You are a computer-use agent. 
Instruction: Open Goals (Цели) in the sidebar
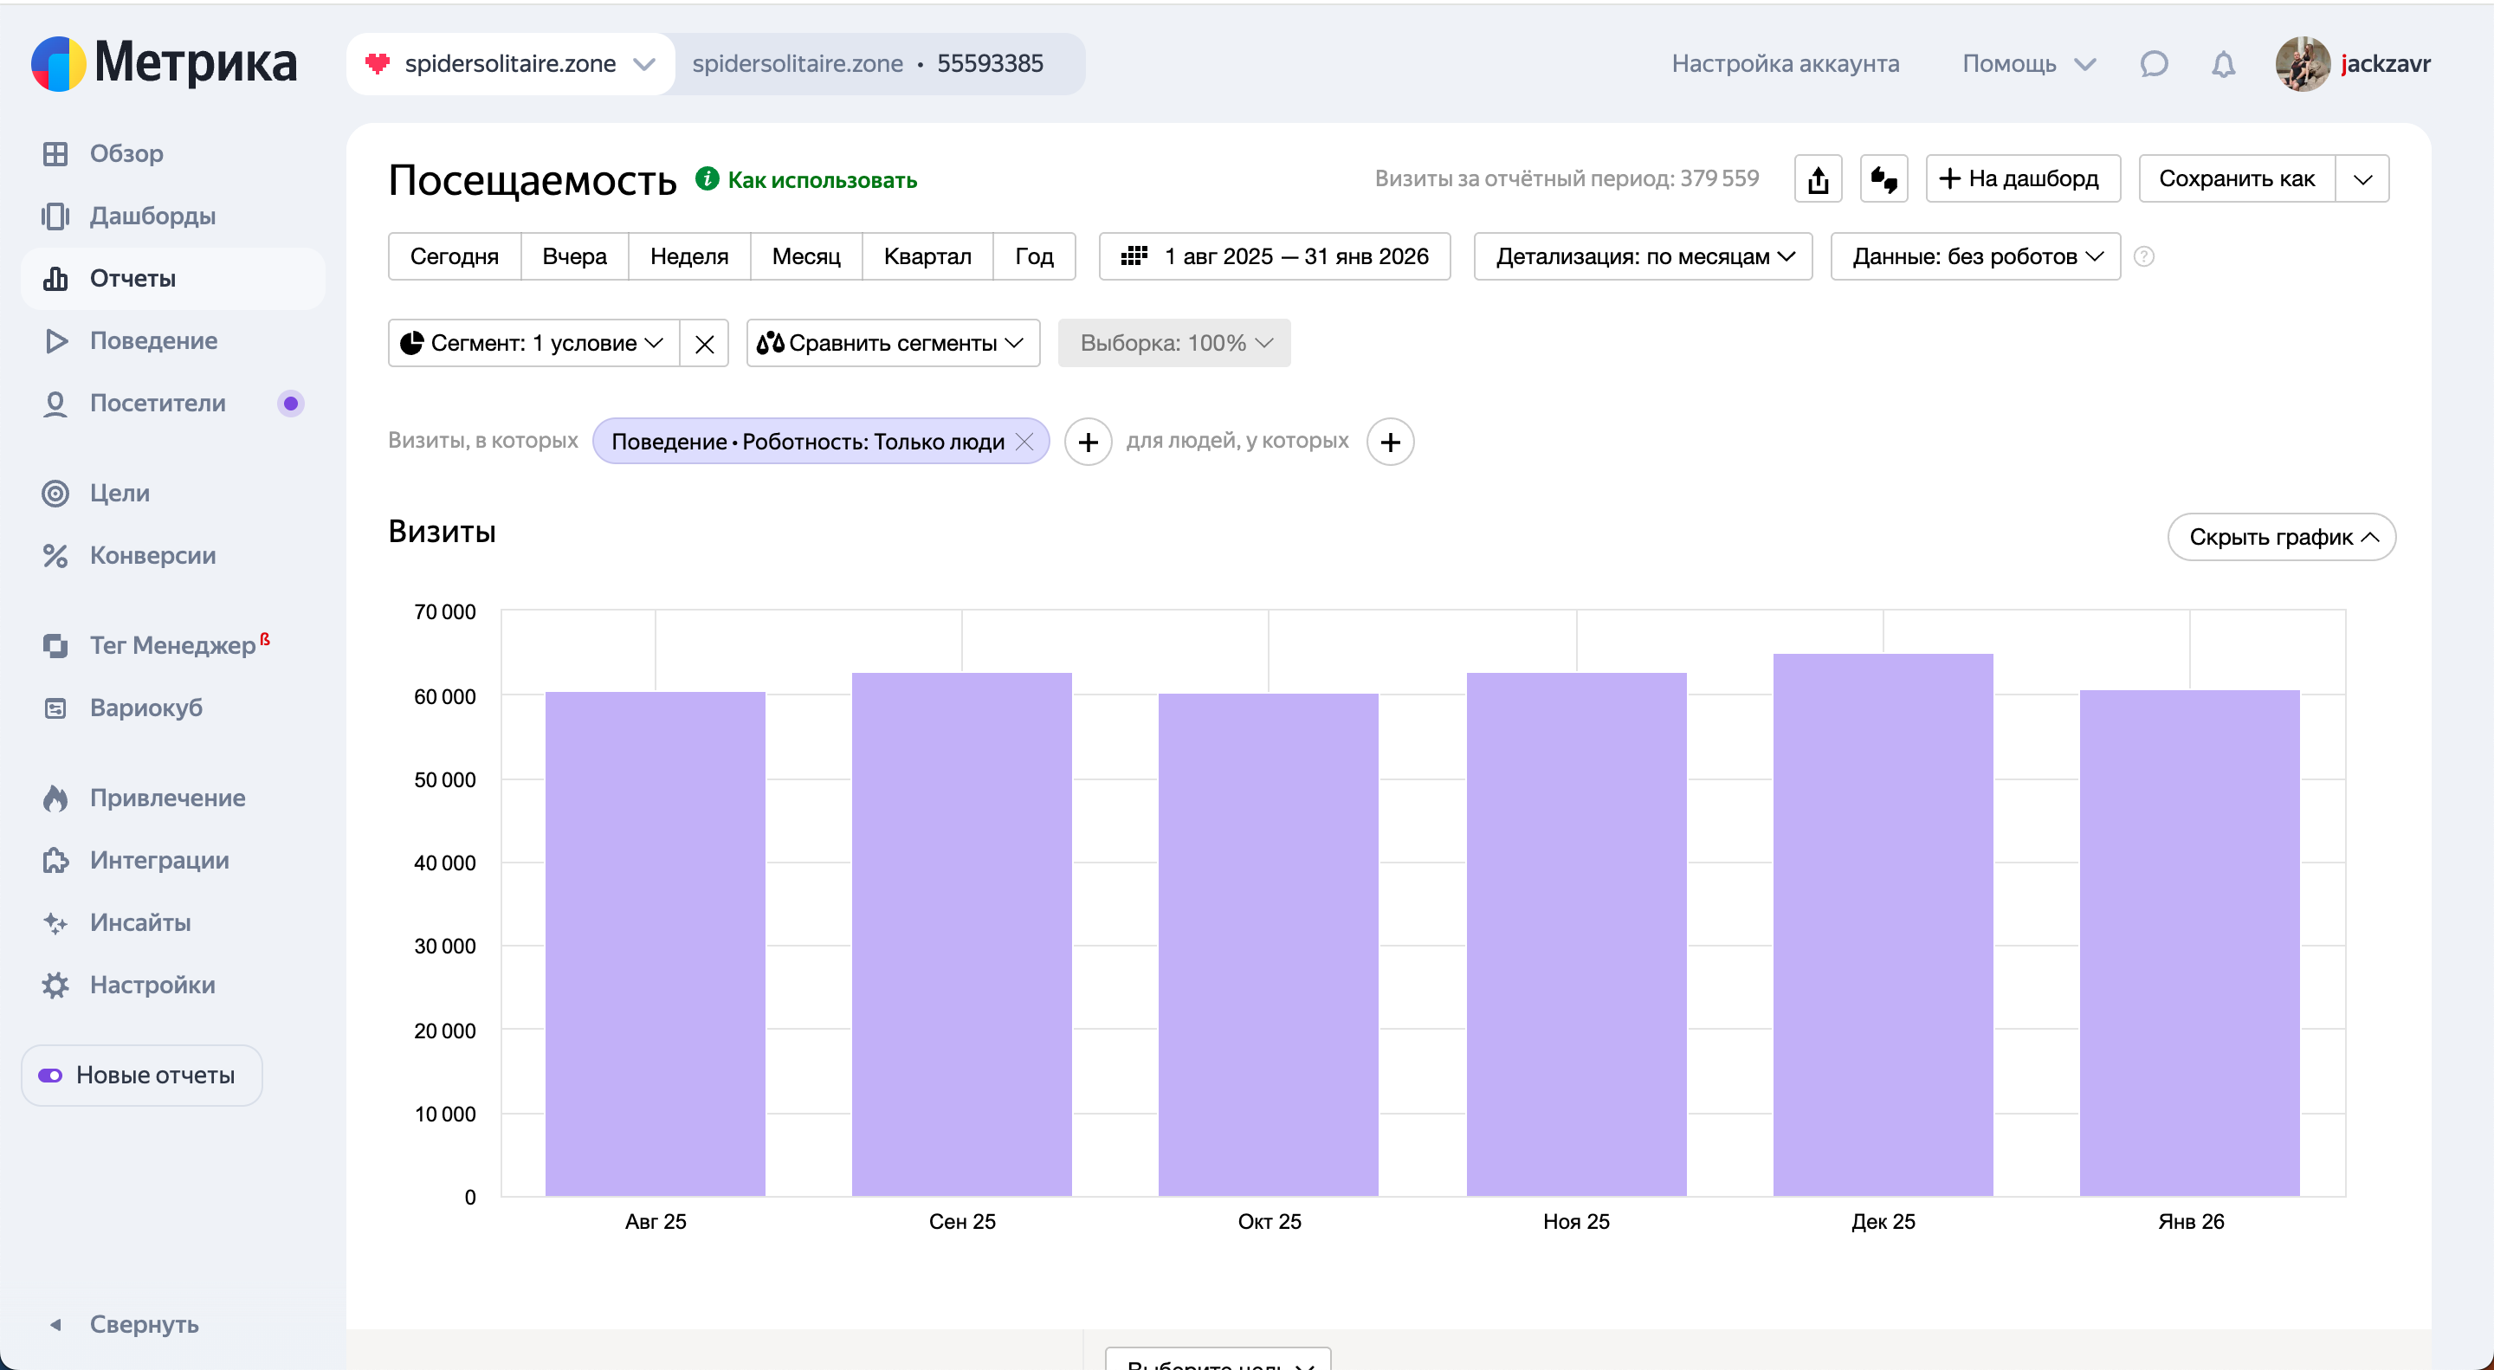[120, 493]
